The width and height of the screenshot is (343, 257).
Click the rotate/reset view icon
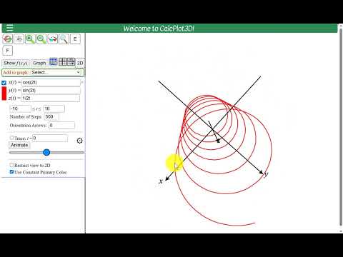tap(8, 39)
